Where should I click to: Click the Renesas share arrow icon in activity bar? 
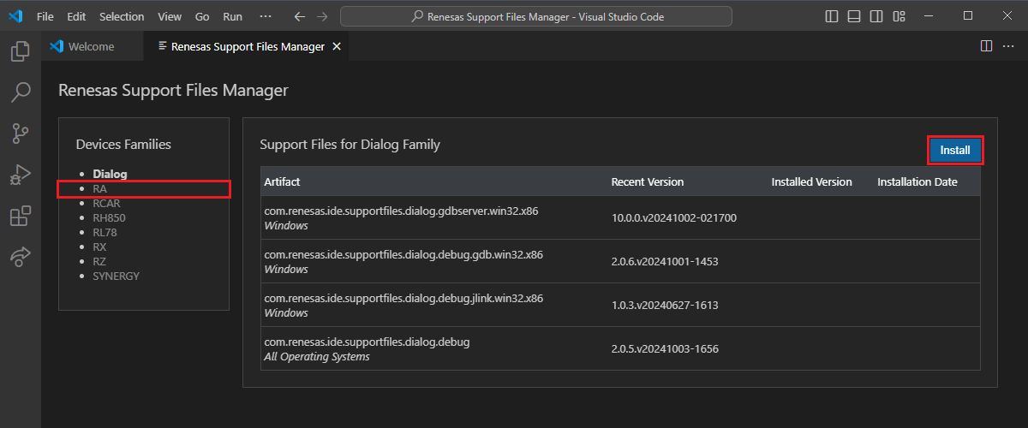point(20,257)
